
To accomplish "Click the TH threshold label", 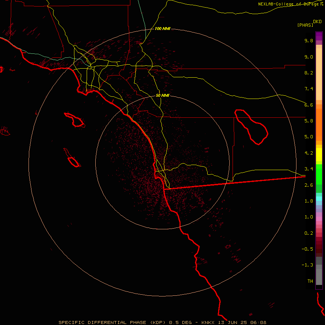I will (310, 281).
